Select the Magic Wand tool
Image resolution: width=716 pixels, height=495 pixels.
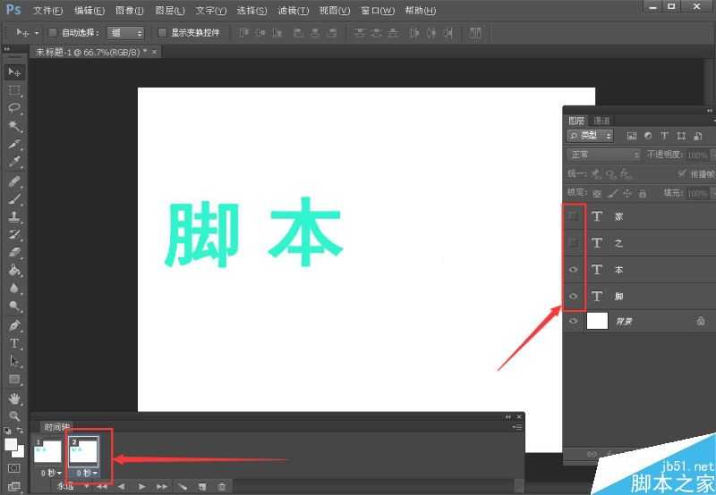click(14, 126)
